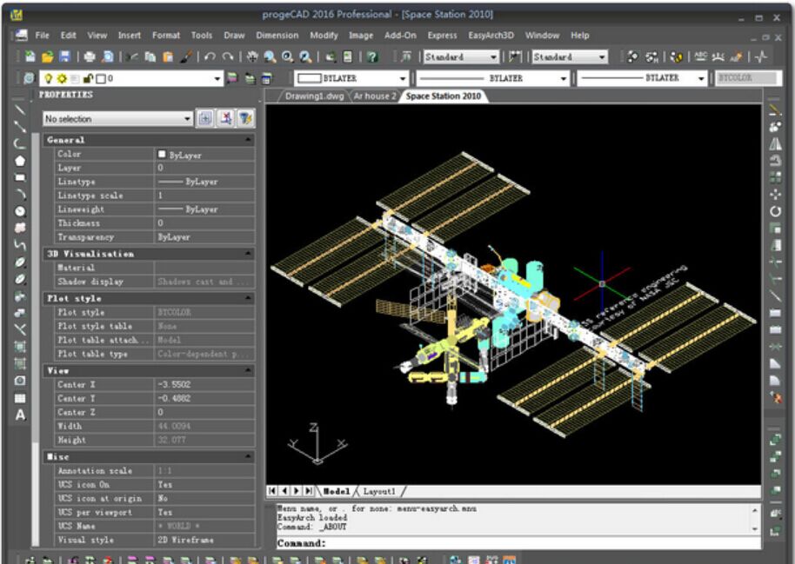Click the Center X value -3.5502
This screenshot has width=795, height=564.
pyautogui.click(x=204, y=384)
